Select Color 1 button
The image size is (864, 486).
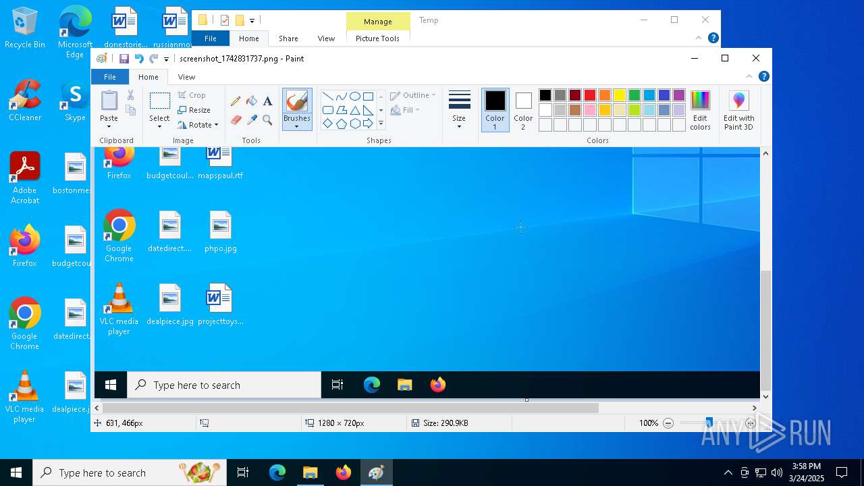(x=495, y=110)
